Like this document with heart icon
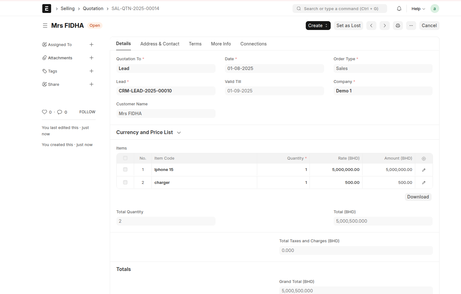Viewport: 461px width, 294px height. pos(44,112)
